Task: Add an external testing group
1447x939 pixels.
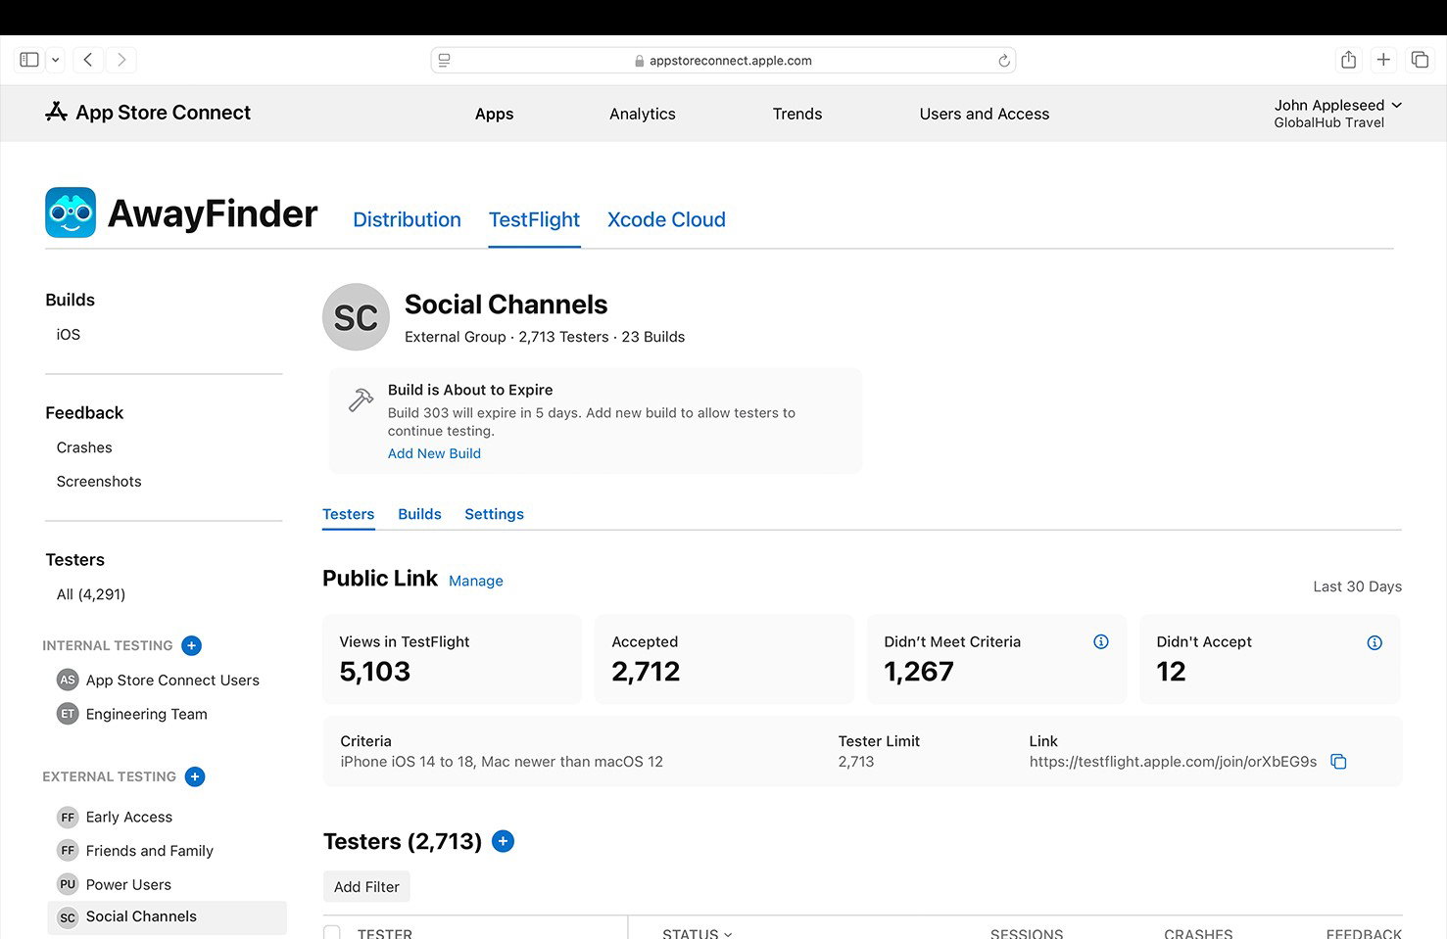Action: tap(195, 776)
